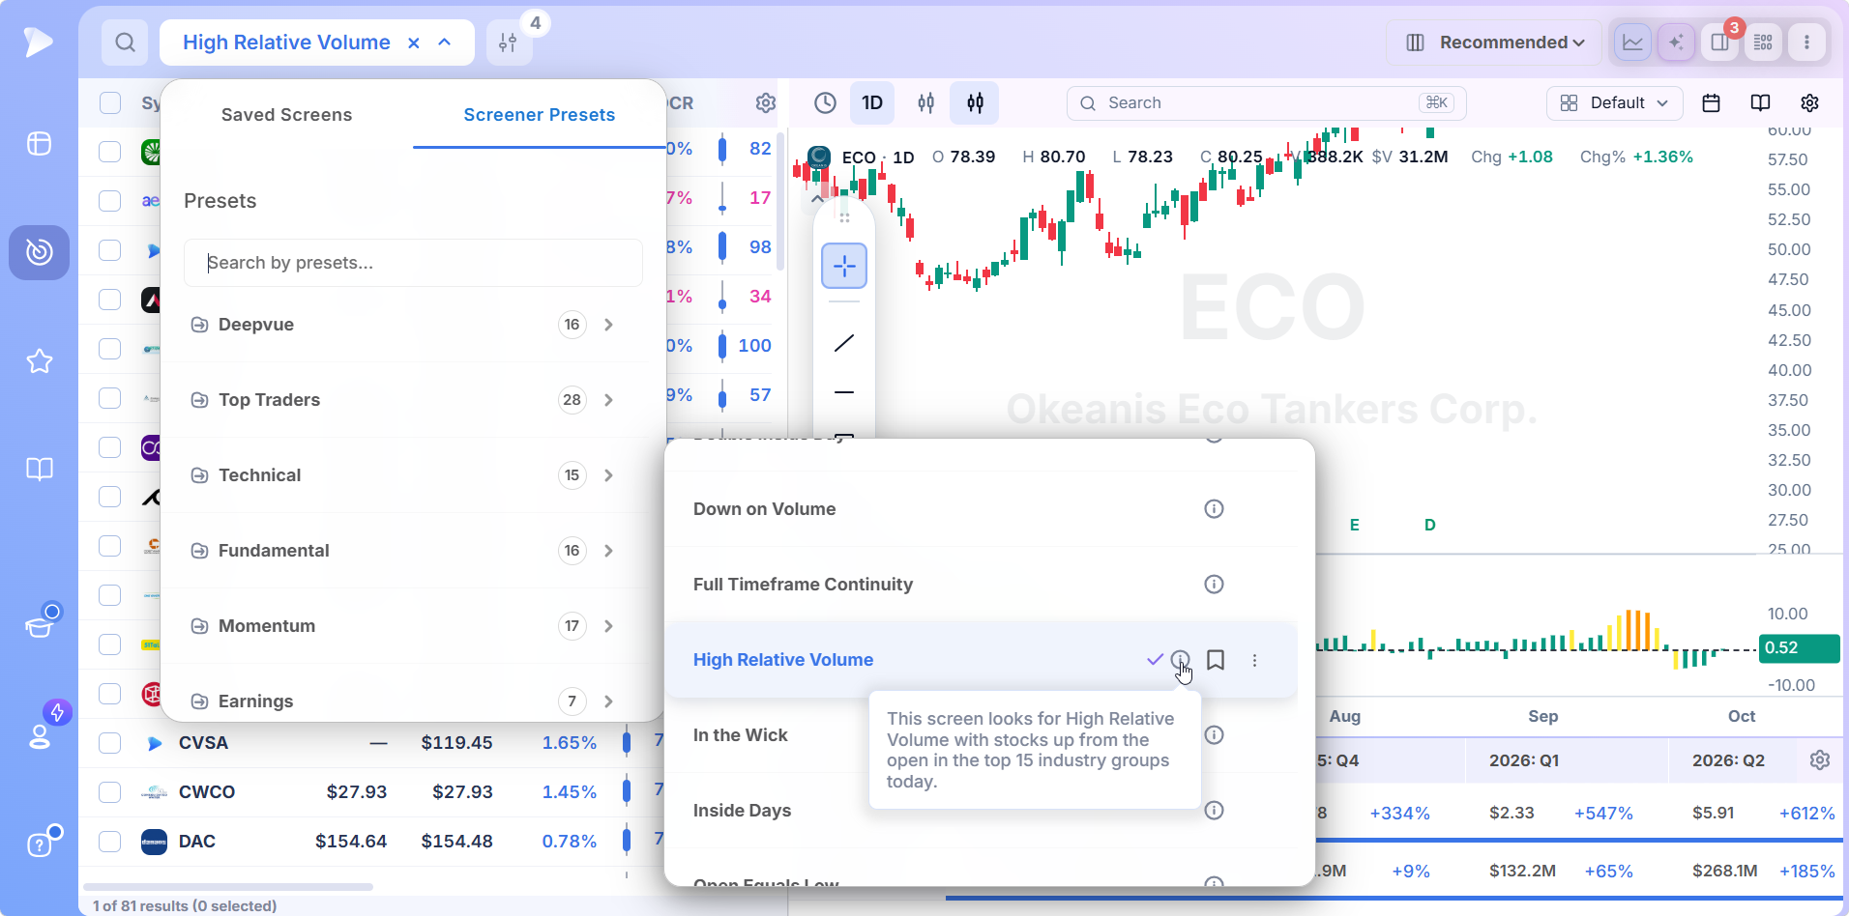Open the user account sidebar icon
Image resolution: width=1849 pixels, height=916 pixels.
tap(40, 736)
